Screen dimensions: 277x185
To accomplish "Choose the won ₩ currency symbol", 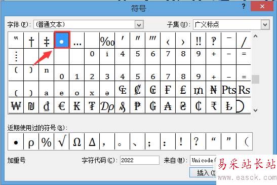I will pyautogui.click(x=16, y=105).
